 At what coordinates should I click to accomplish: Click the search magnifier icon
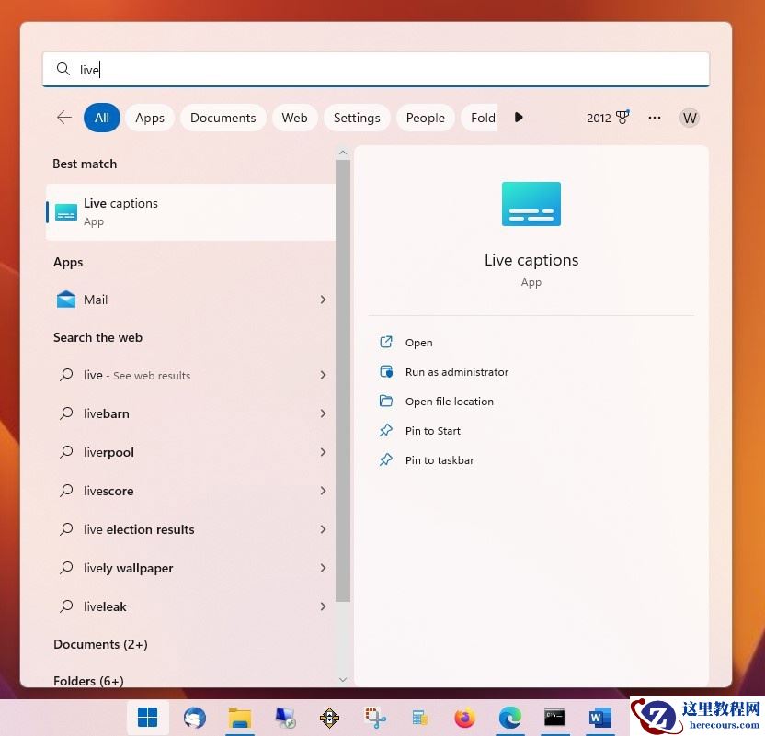pyautogui.click(x=63, y=69)
